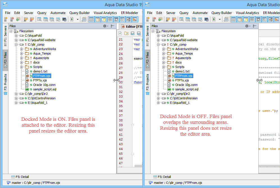The image size is (280, 188).
Task: Click the dark window icon in right window toolbar
Action: (x=206, y=19)
